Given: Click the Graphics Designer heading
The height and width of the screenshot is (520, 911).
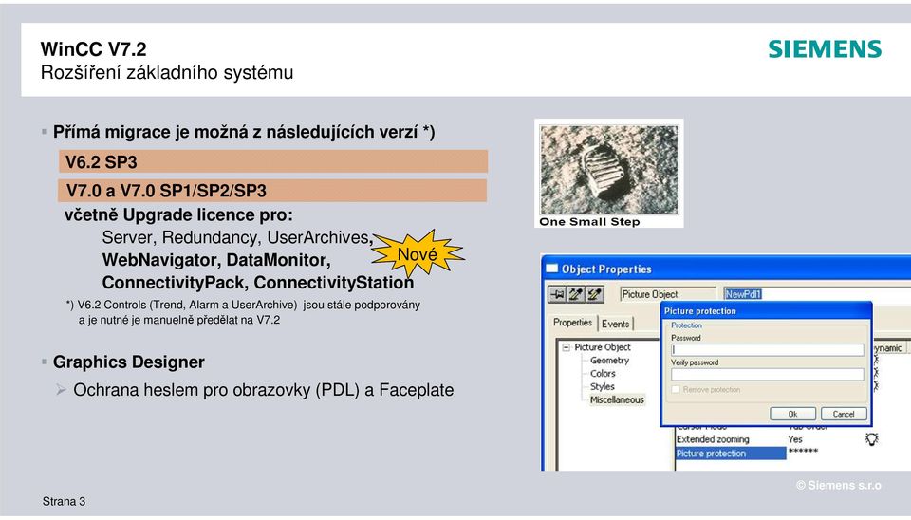Looking at the screenshot, I should [128, 362].
